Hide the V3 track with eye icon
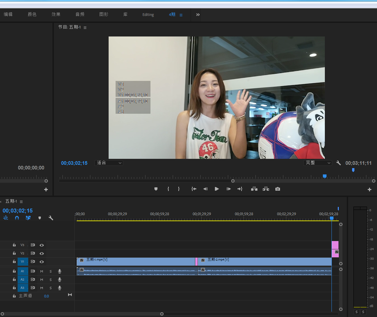The width and height of the screenshot is (377, 317). pos(42,245)
